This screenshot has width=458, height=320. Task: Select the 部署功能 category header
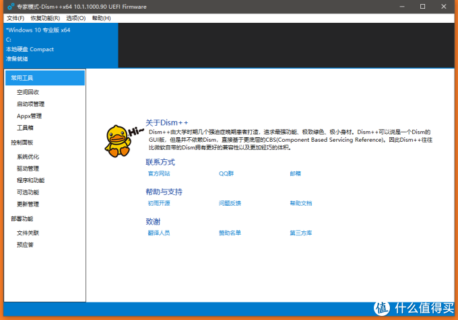22,219
